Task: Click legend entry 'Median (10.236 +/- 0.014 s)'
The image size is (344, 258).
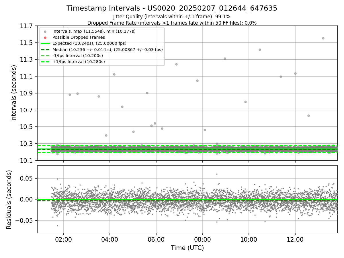Action: pos(108,50)
